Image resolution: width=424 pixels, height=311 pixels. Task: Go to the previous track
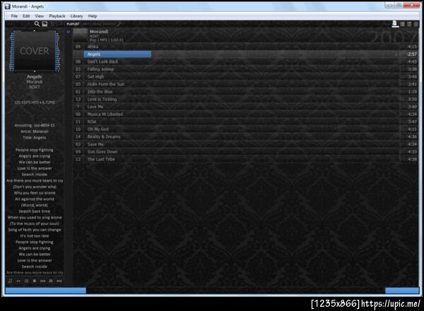tap(42, 281)
